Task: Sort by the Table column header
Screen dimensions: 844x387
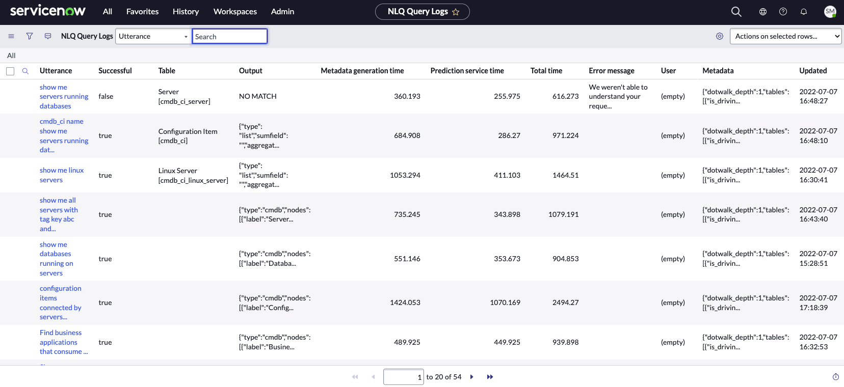Action: (x=167, y=71)
